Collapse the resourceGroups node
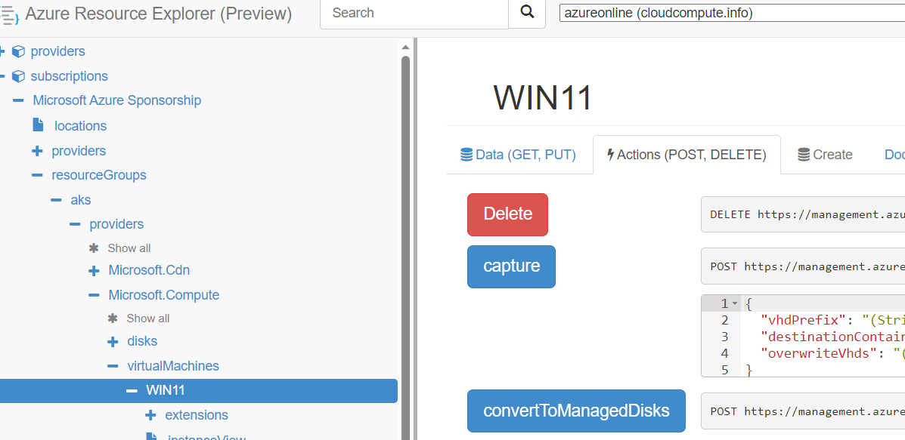The image size is (905, 440). [x=37, y=175]
